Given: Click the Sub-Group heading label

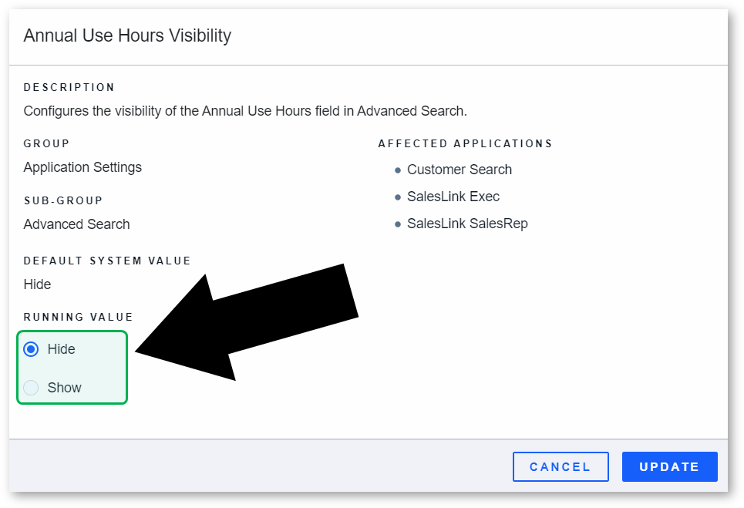Looking at the screenshot, I should (x=63, y=200).
